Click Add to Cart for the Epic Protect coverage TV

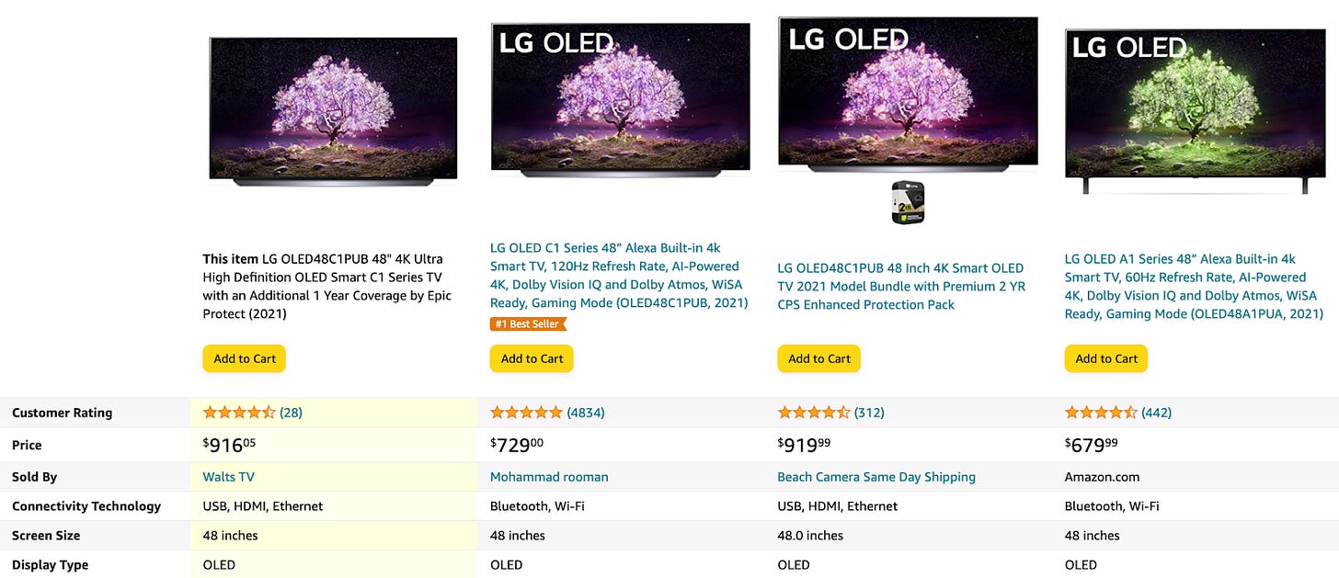[244, 358]
